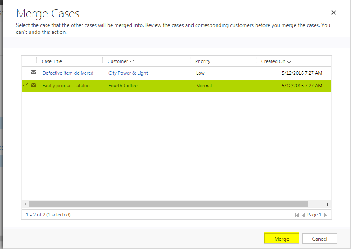This screenshot has width=351, height=249.
Task: Go to the previous page of results
Action: click(x=303, y=215)
